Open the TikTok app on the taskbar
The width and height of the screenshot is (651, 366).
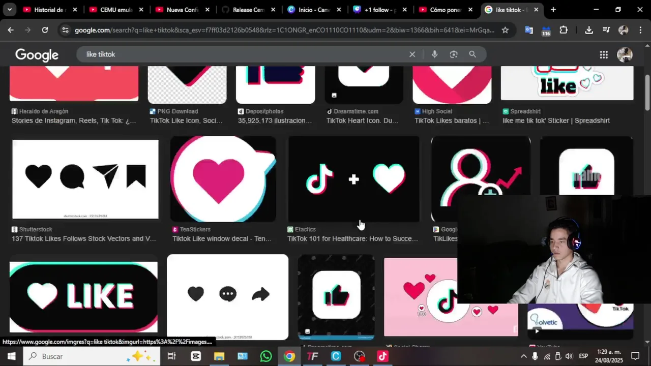point(382,356)
